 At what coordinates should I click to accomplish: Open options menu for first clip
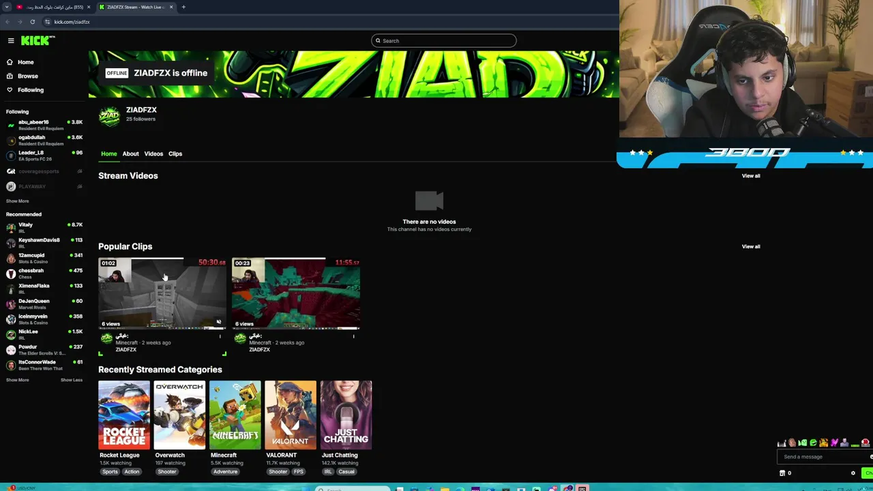click(x=220, y=337)
